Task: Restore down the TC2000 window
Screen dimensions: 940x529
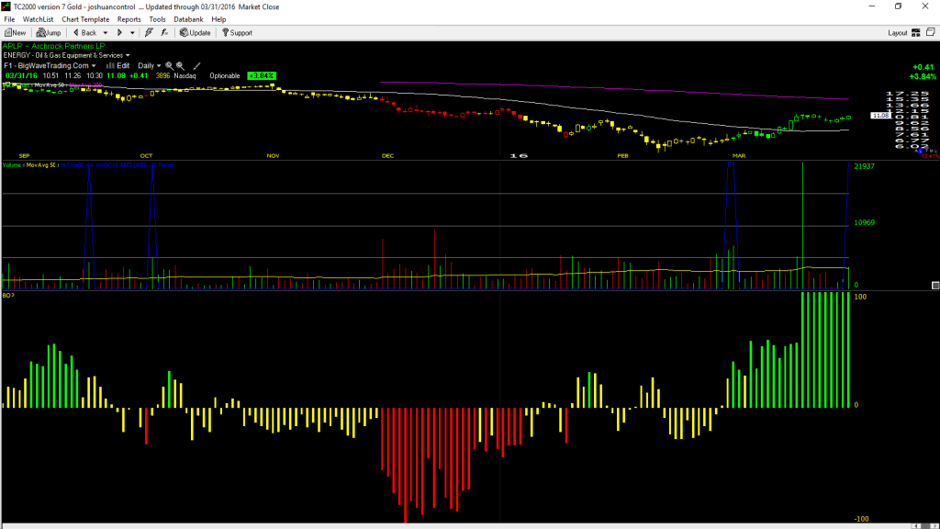Action: click(898, 6)
